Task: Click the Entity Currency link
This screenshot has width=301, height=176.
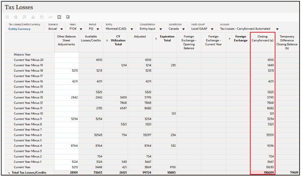Action: [19, 29]
